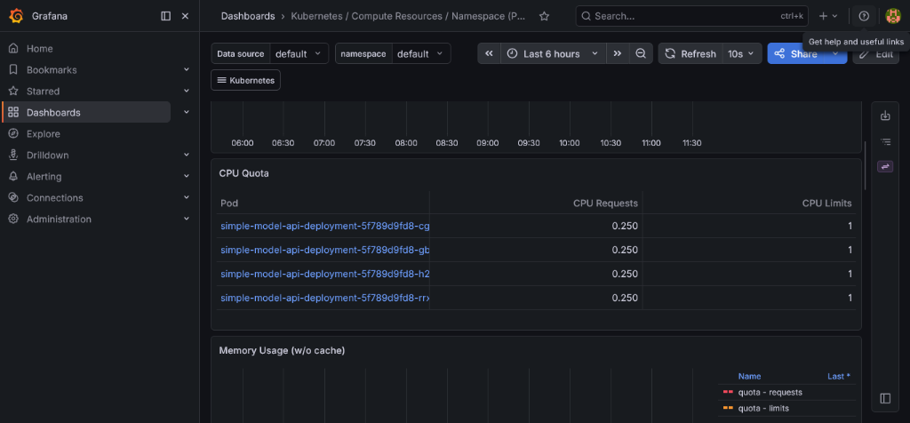Zoom out the time range
The image size is (910, 423).
point(641,54)
